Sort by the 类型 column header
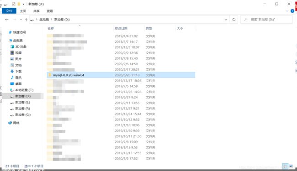This screenshot has height=171, width=297. coord(149,28)
